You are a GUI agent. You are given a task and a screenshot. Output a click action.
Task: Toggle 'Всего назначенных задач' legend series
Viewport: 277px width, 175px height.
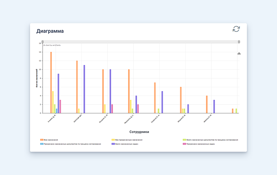click(x=127, y=144)
